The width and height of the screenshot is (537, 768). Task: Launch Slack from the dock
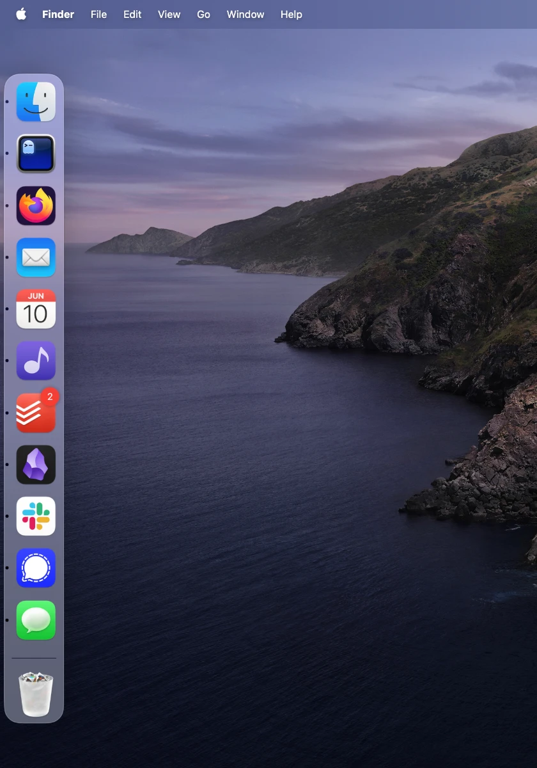coord(36,516)
